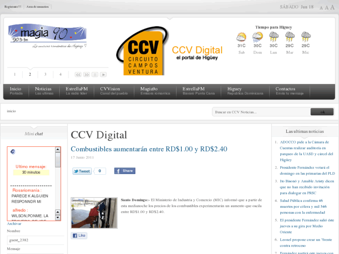Click the inicio breadcrumb link
Viewport: 339px width, 254px height.
pyautogui.click(x=11, y=111)
